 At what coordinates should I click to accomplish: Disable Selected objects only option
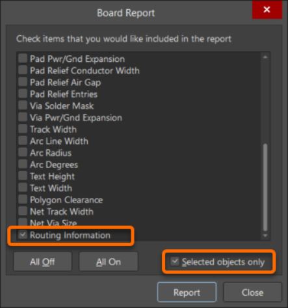tap(175, 261)
